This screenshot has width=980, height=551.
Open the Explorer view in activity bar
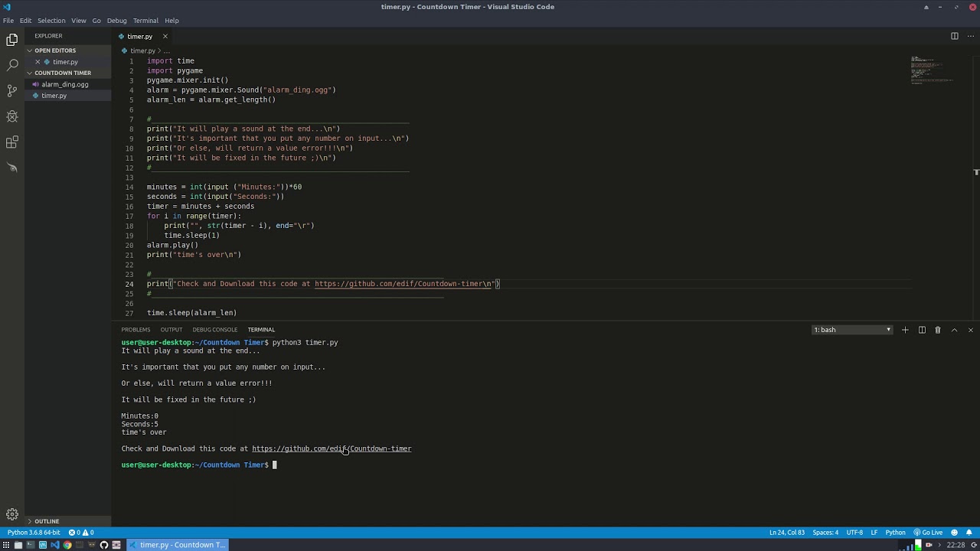(x=12, y=39)
